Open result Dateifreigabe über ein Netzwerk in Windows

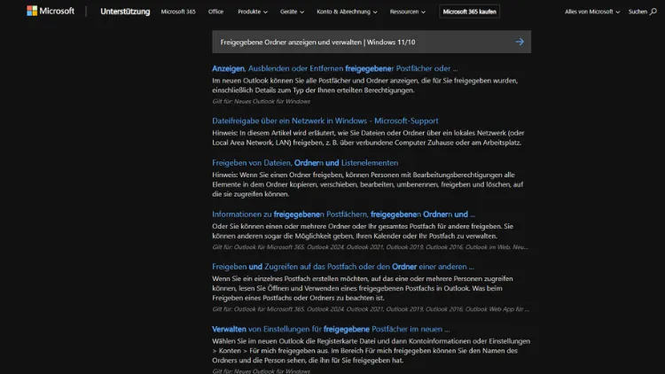tap(325, 121)
